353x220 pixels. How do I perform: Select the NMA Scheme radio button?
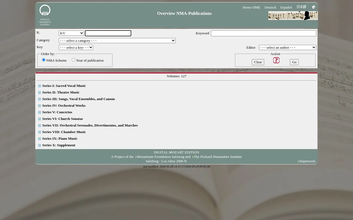pos(44,60)
